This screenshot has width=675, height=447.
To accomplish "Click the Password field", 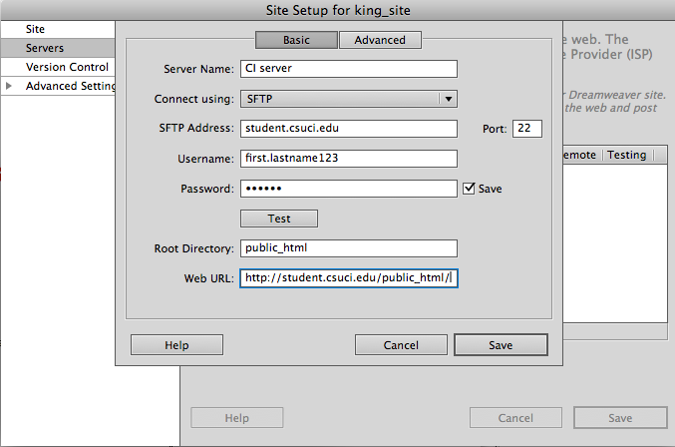I will [x=348, y=189].
